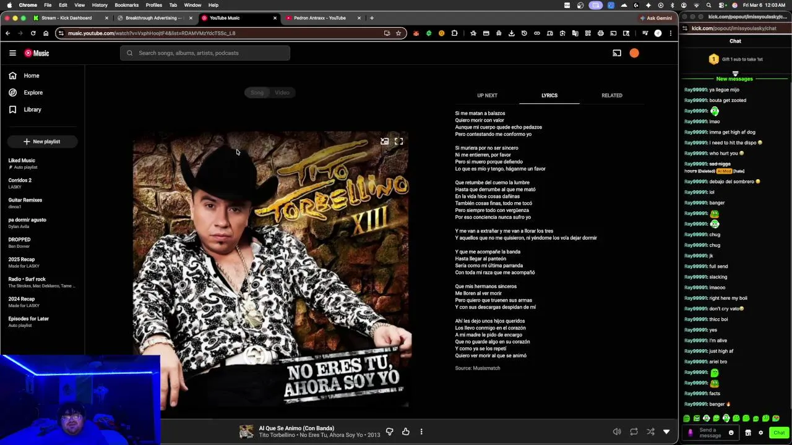
Task: Open the volume control in player bar
Action: click(x=617, y=431)
